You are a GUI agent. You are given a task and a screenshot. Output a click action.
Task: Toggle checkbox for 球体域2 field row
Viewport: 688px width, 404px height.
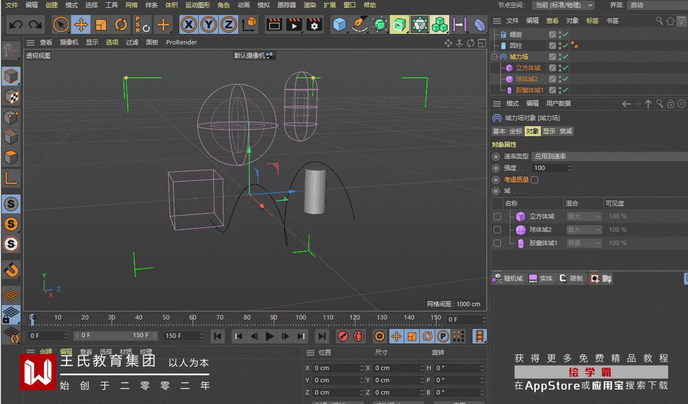(x=497, y=230)
